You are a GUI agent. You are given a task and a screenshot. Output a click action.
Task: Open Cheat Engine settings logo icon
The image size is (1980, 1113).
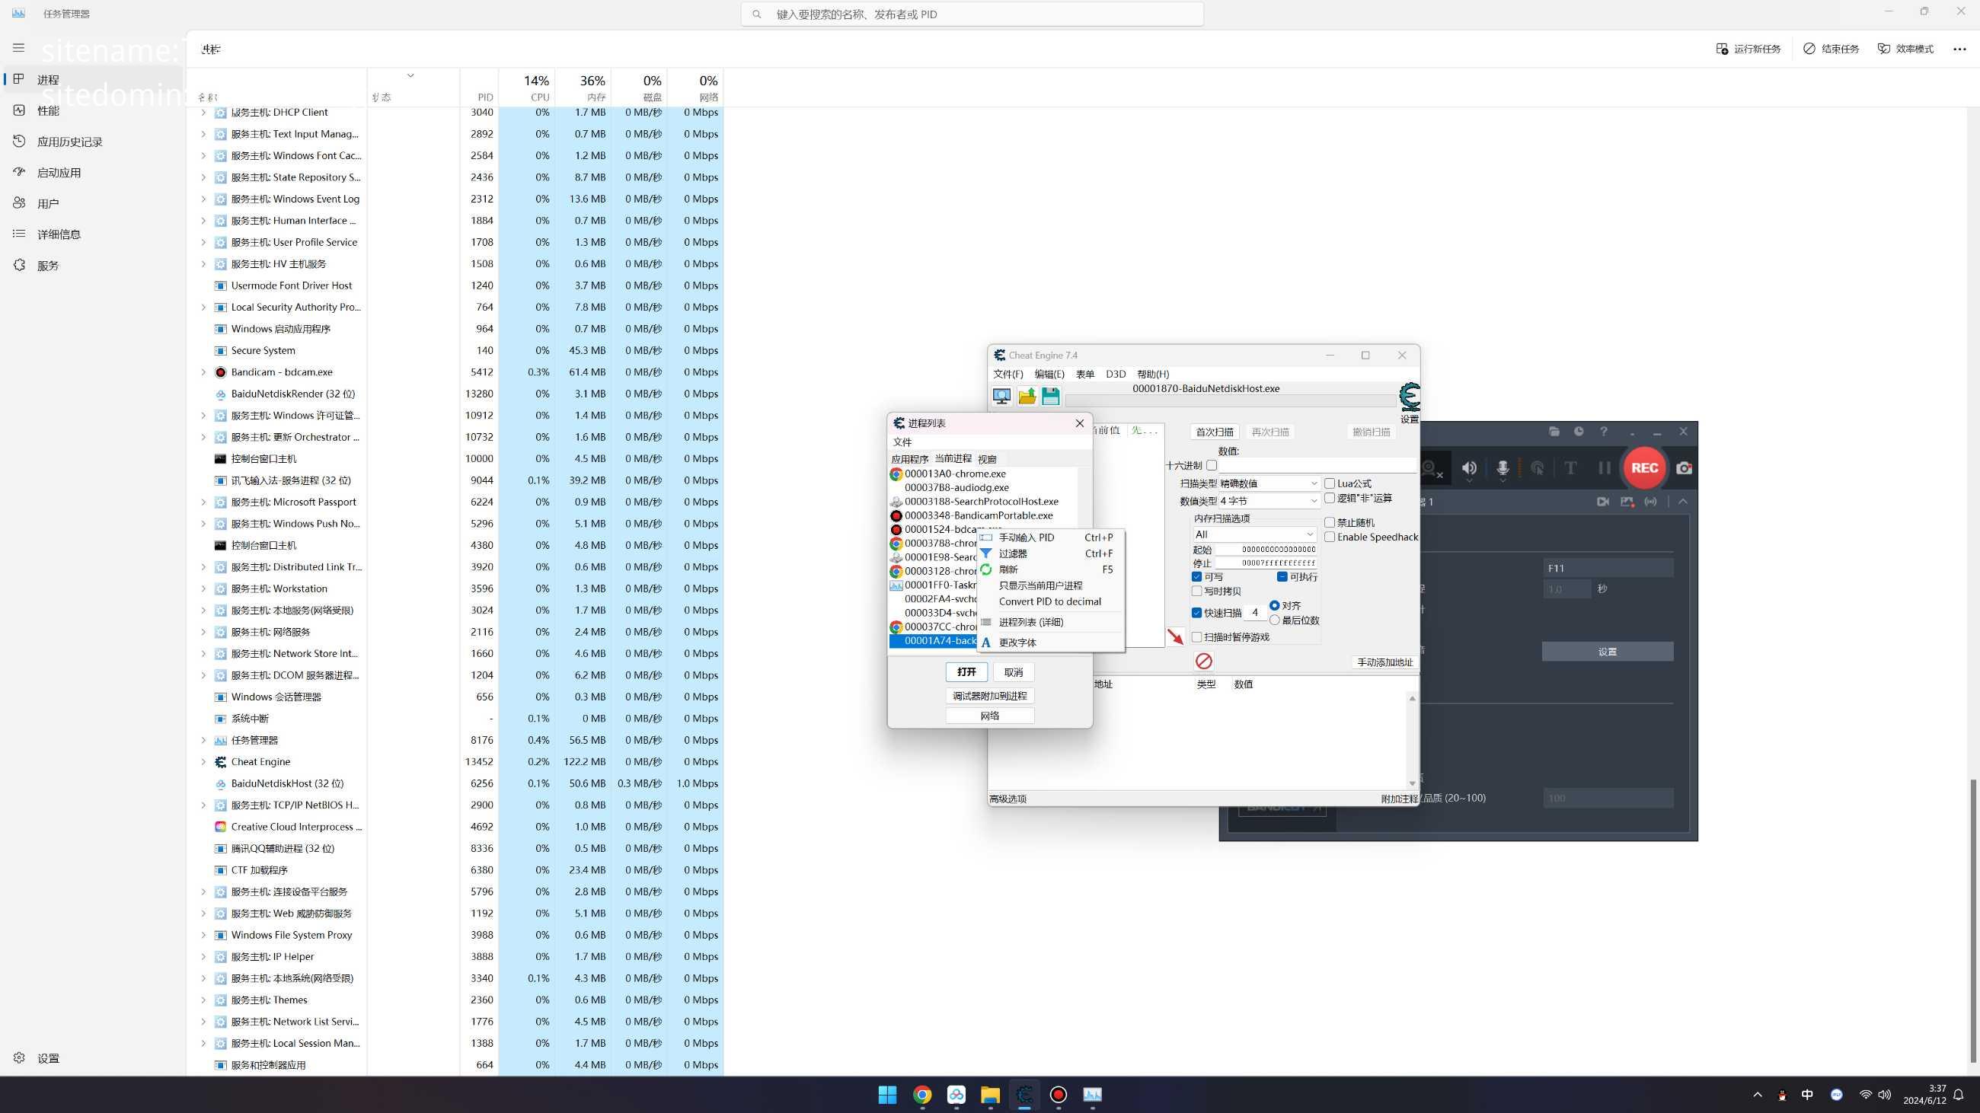1410,397
